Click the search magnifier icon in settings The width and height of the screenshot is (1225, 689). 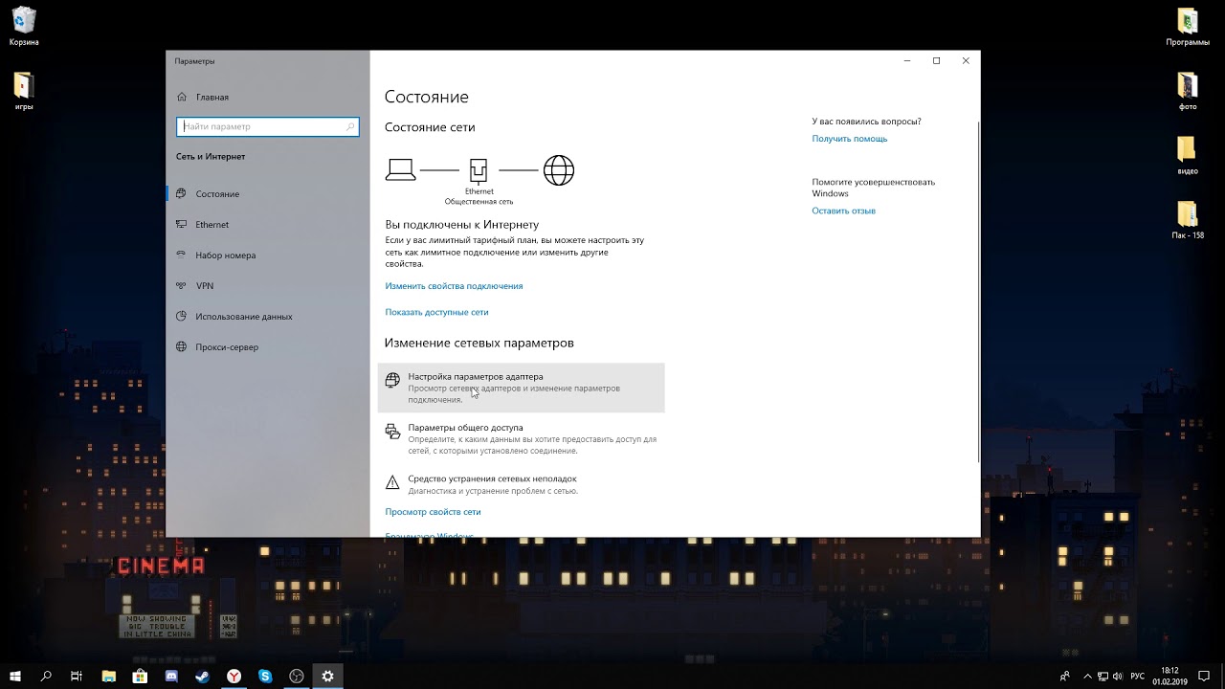tap(350, 126)
